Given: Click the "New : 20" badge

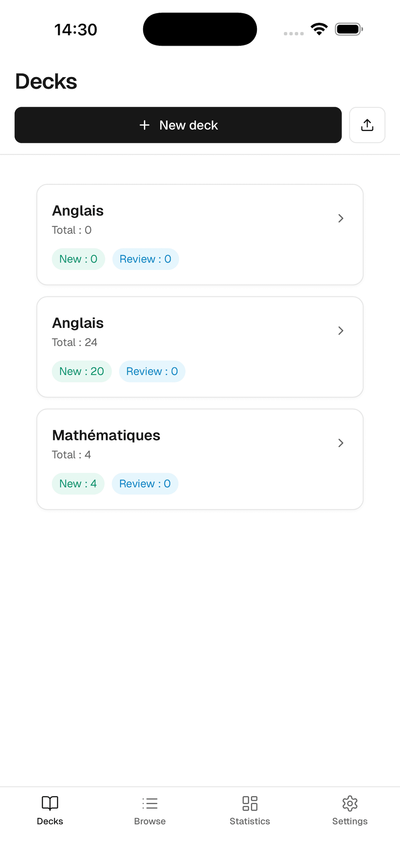Looking at the screenshot, I should tap(82, 371).
